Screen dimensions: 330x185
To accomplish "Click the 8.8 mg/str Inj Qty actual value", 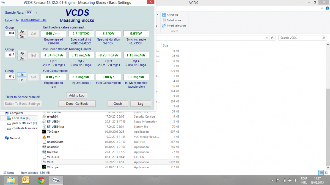I will coord(81,77).
